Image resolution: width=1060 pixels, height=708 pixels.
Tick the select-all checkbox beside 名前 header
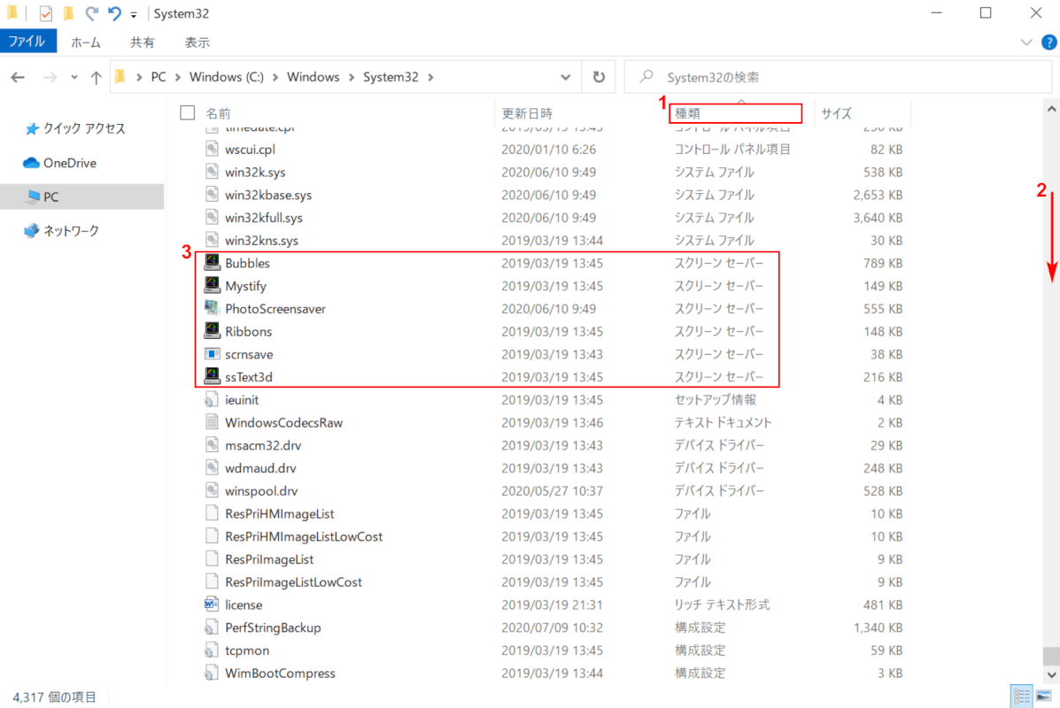(187, 112)
